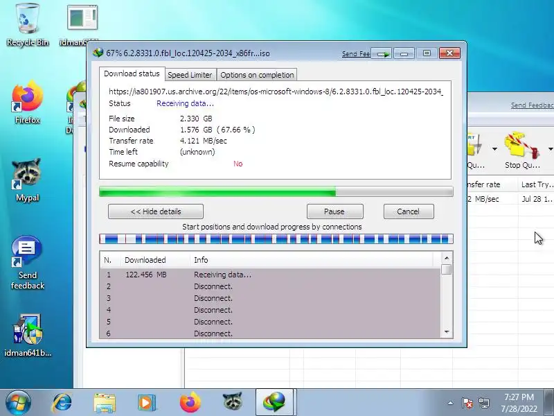Click the archive.org download URL text
Viewport: 554px width, 416px height.
[x=276, y=92]
